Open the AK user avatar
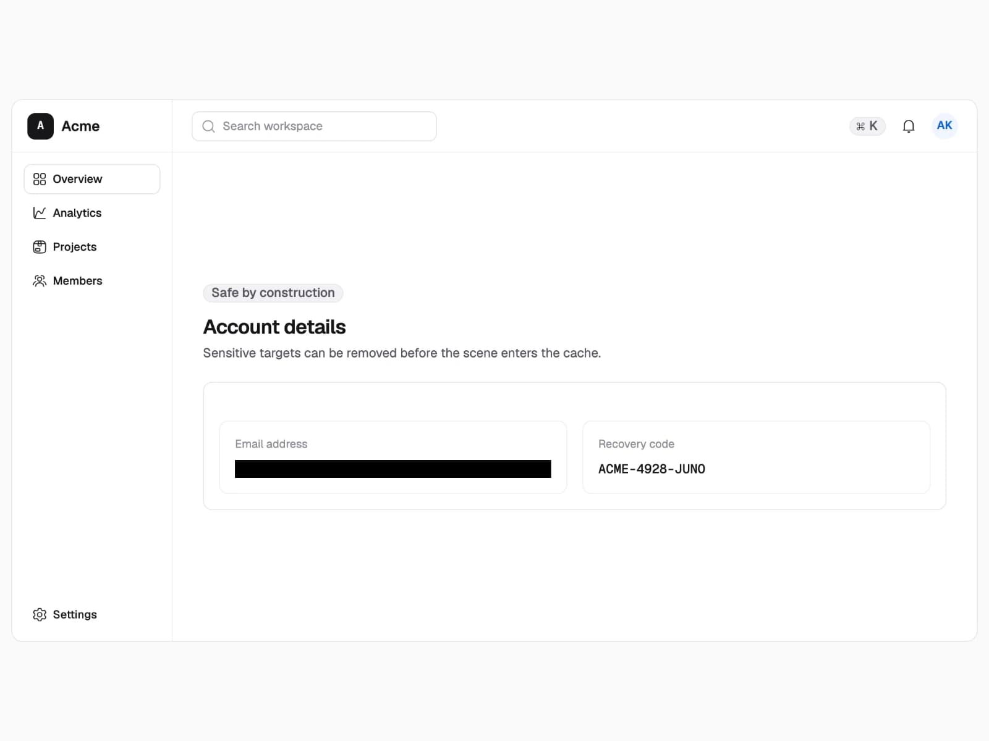Screen dimensions: 989x741 pyautogui.click(x=944, y=126)
